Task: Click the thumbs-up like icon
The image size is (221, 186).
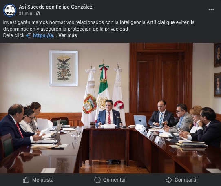Action: click(26, 180)
